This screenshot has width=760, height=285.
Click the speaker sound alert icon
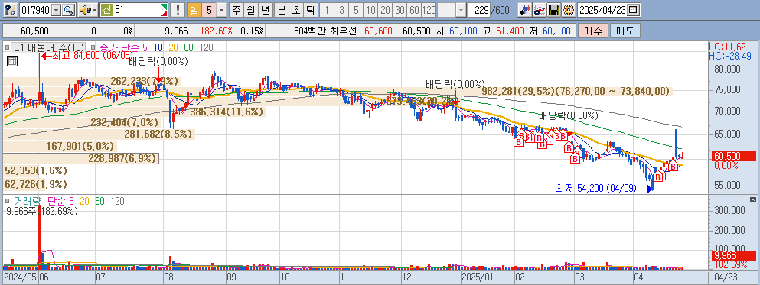click(85, 10)
